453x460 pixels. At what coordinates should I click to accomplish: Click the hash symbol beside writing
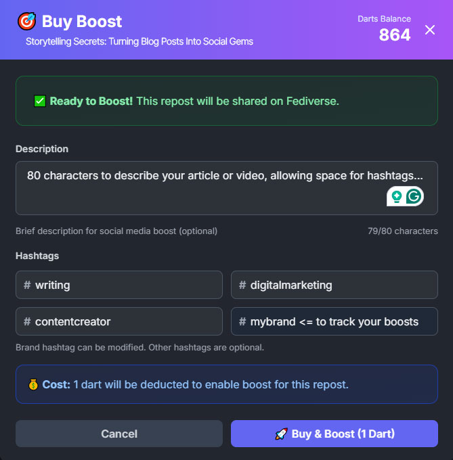(27, 285)
